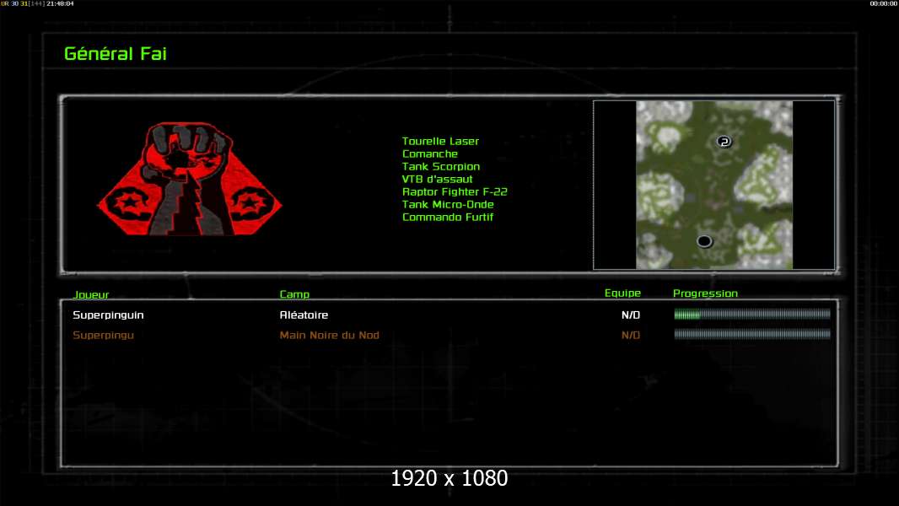899x506 pixels.
Task: Click the 21:48:04 clock overlay
Action: [x=60, y=3]
